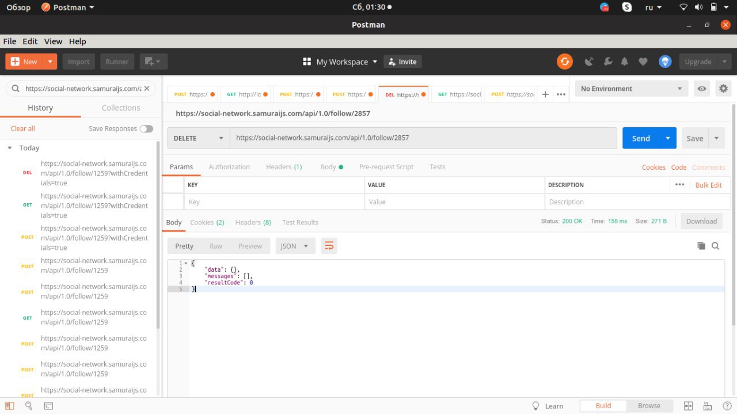The image size is (737, 414).
Task: Open tab options three dots menu
Action: coord(561,94)
